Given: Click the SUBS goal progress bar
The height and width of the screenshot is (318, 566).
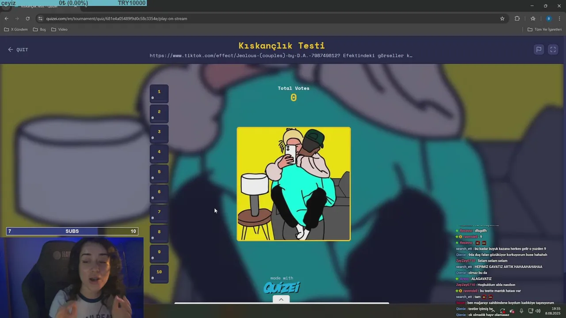Looking at the screenshot, I should 72,231.
